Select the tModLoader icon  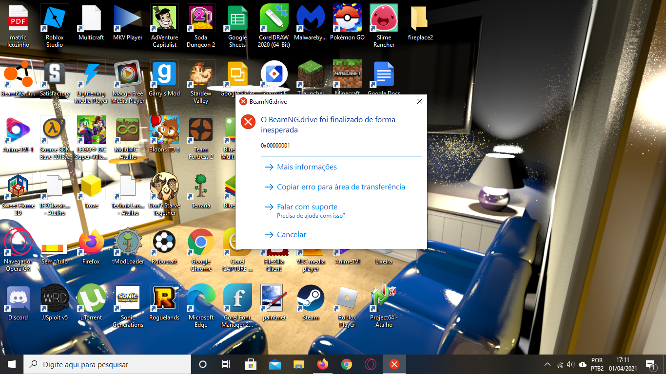128,247
